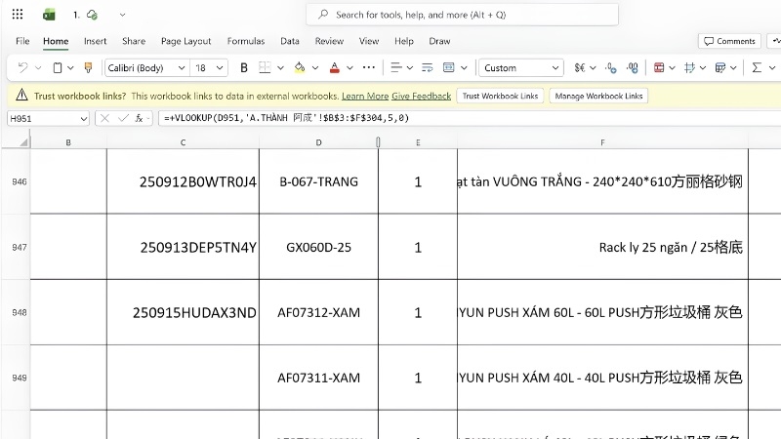Open the Insert tab
Image resolution: width=781 pixels, height=439 pixels.
click(x=95, y=41)
